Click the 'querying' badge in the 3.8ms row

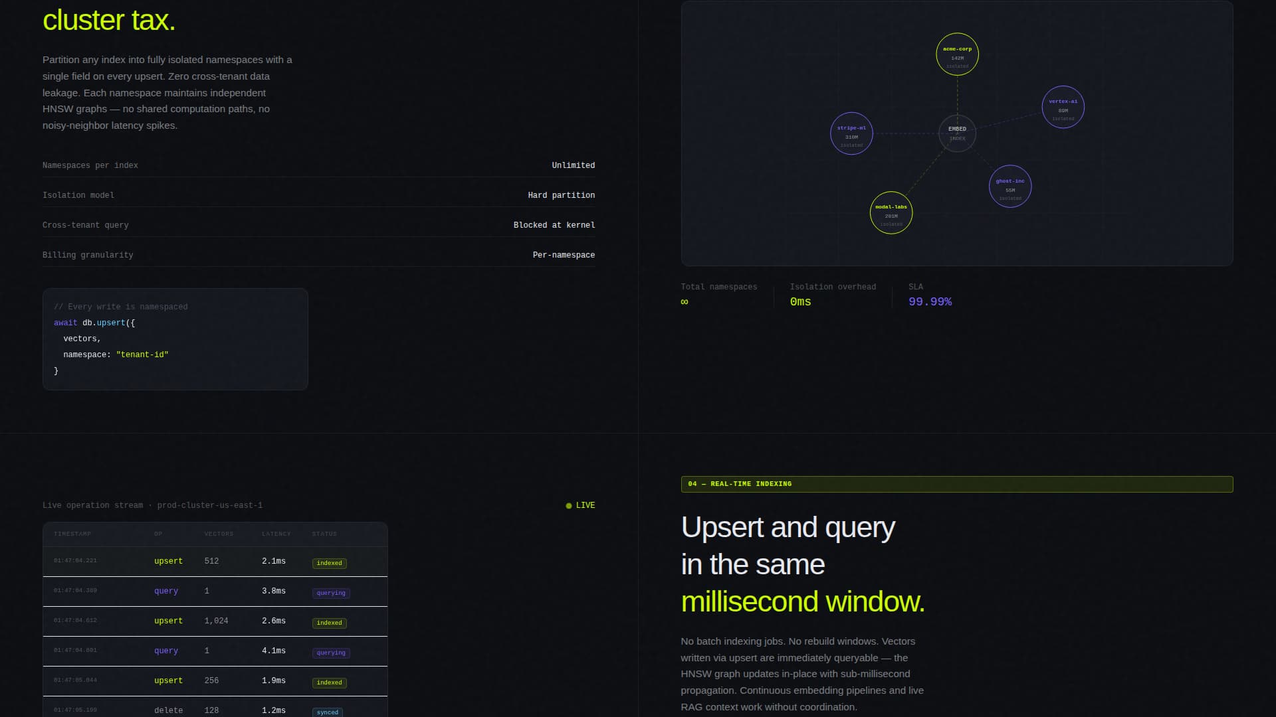point(331,593)
